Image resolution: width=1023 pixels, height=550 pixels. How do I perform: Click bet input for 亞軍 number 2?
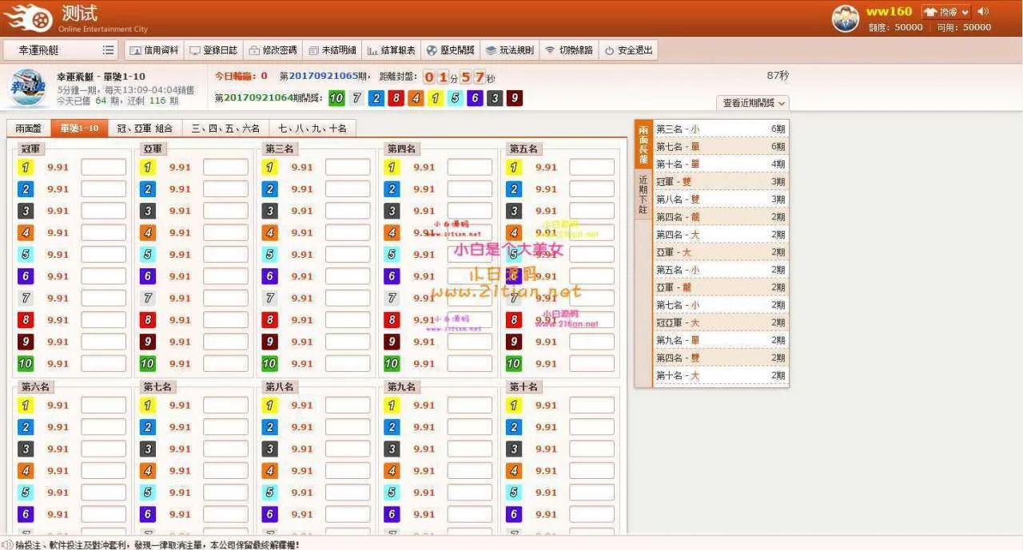click(x=225, y=189)
